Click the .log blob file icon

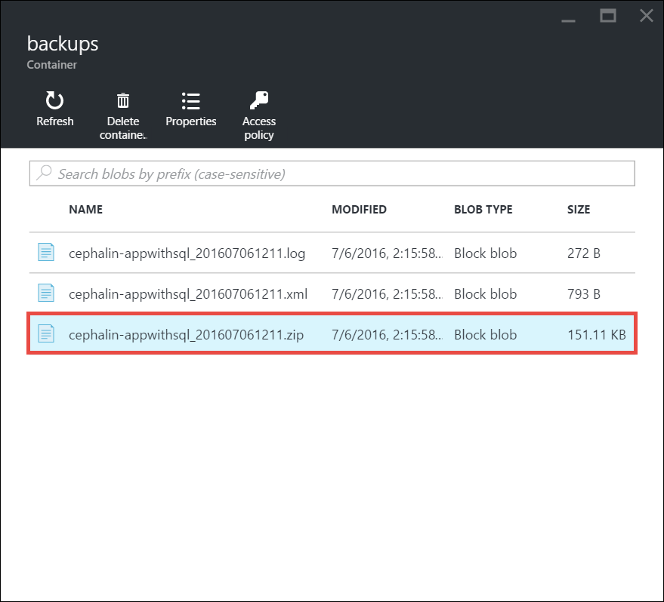(x=47, y=253)
